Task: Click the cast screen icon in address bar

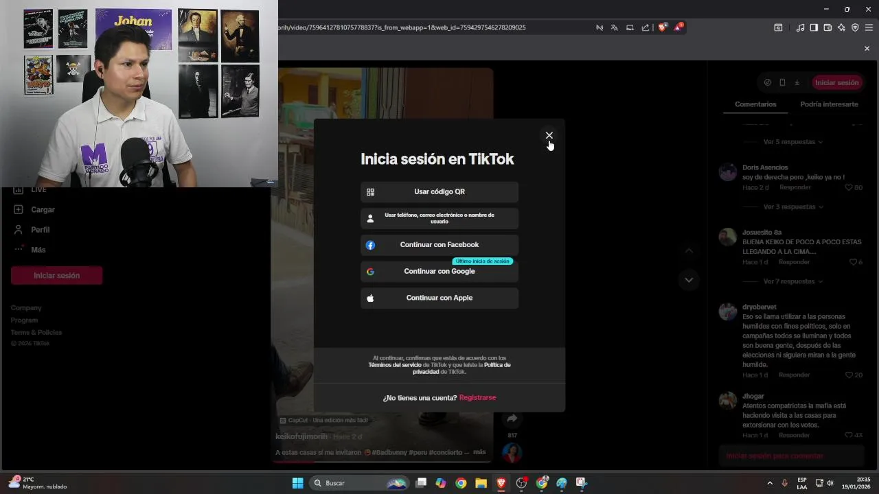Action: (630, 27)
